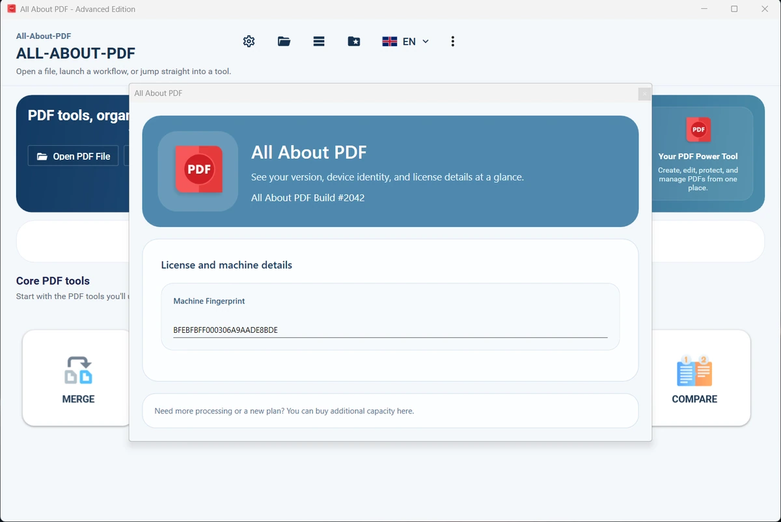
Task: Click the open folder toolbar icon
Action: (284, 42)
